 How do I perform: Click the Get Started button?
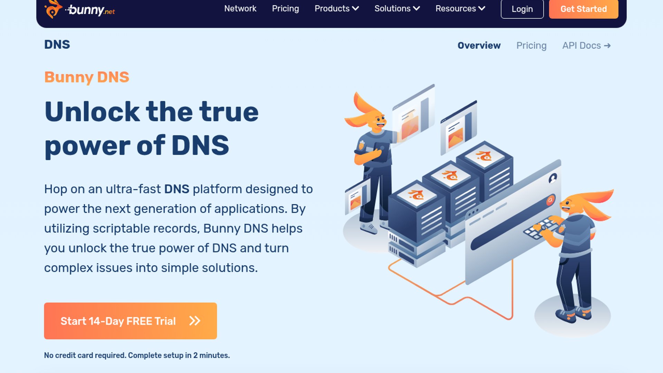point(584,9)
